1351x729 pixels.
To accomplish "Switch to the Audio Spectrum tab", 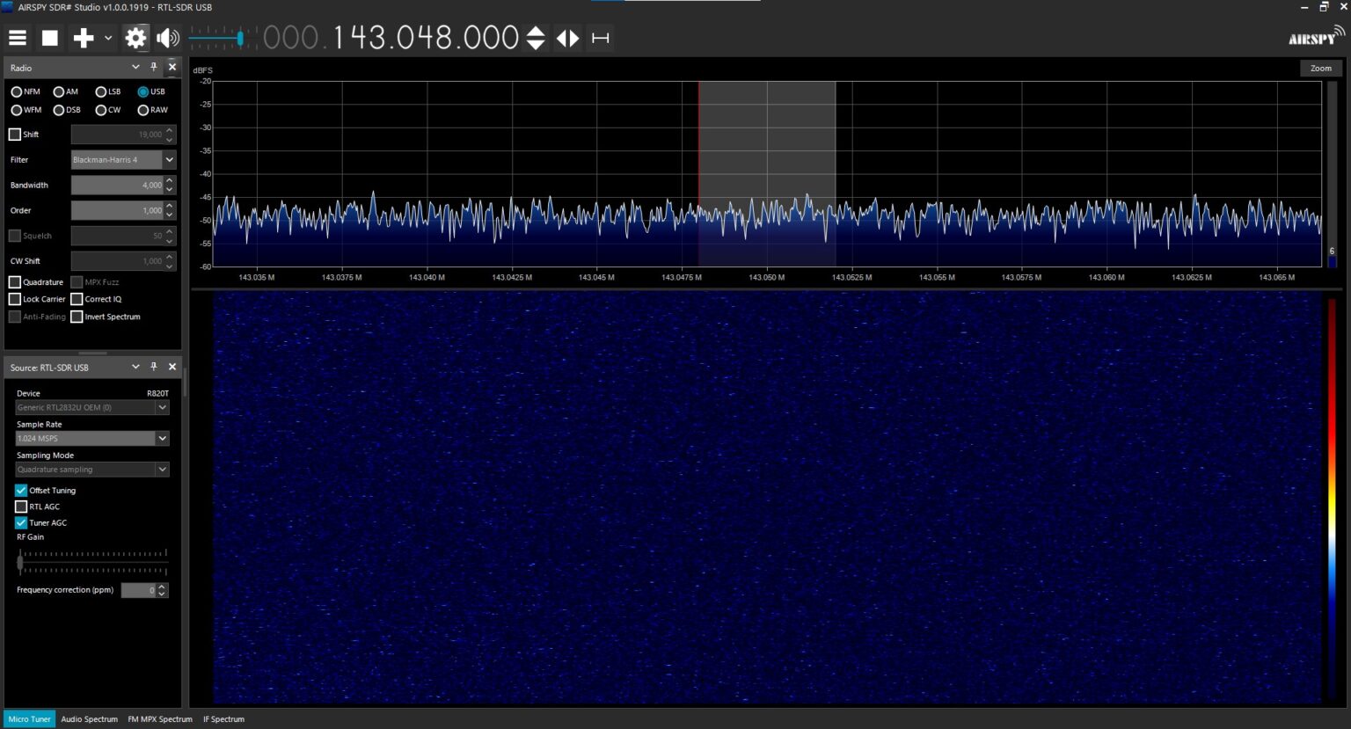I will point(89,719).
